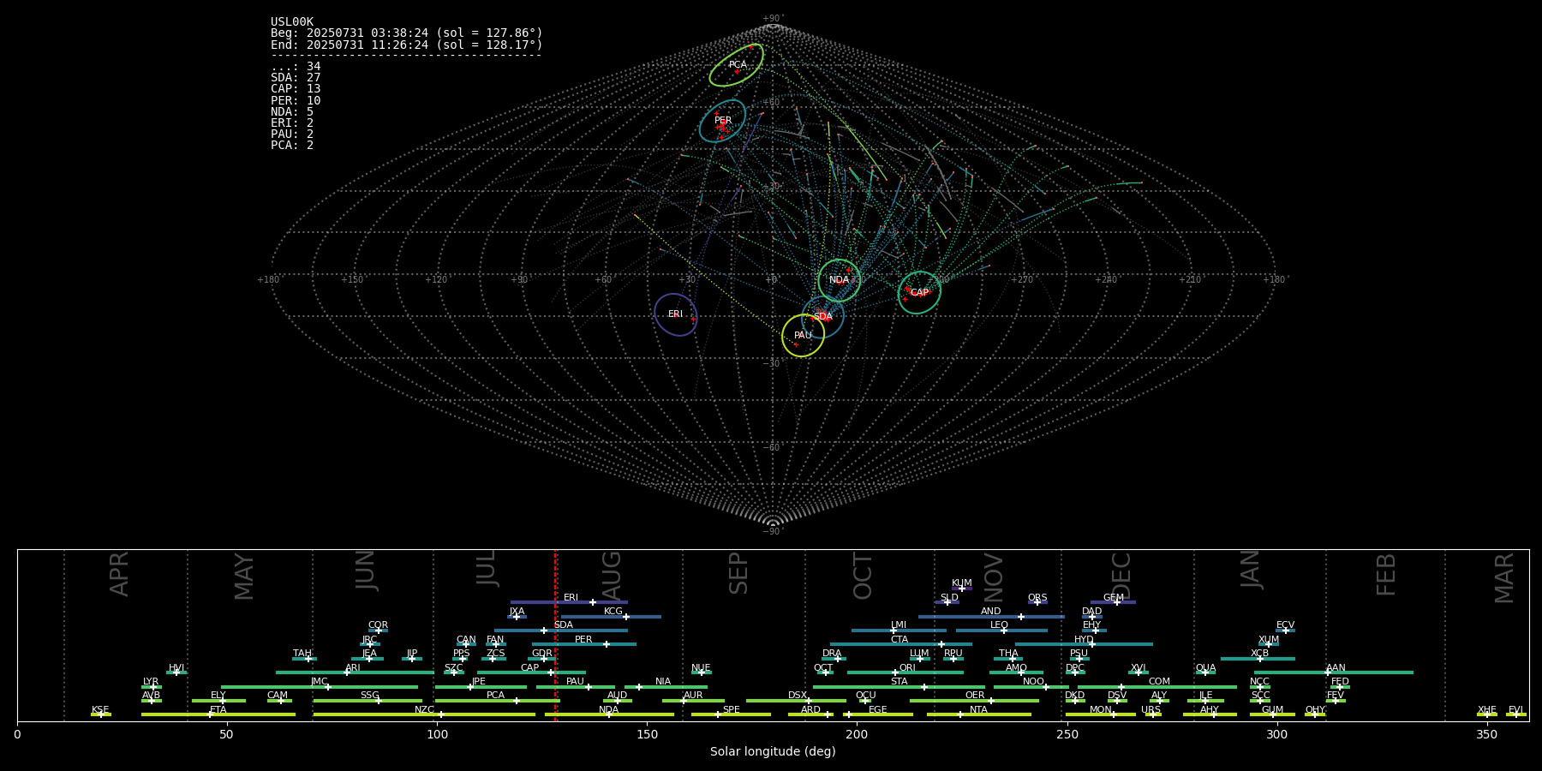Click the STA shower bar label
Screen dimensions: 1542x771
coord(899,682)
